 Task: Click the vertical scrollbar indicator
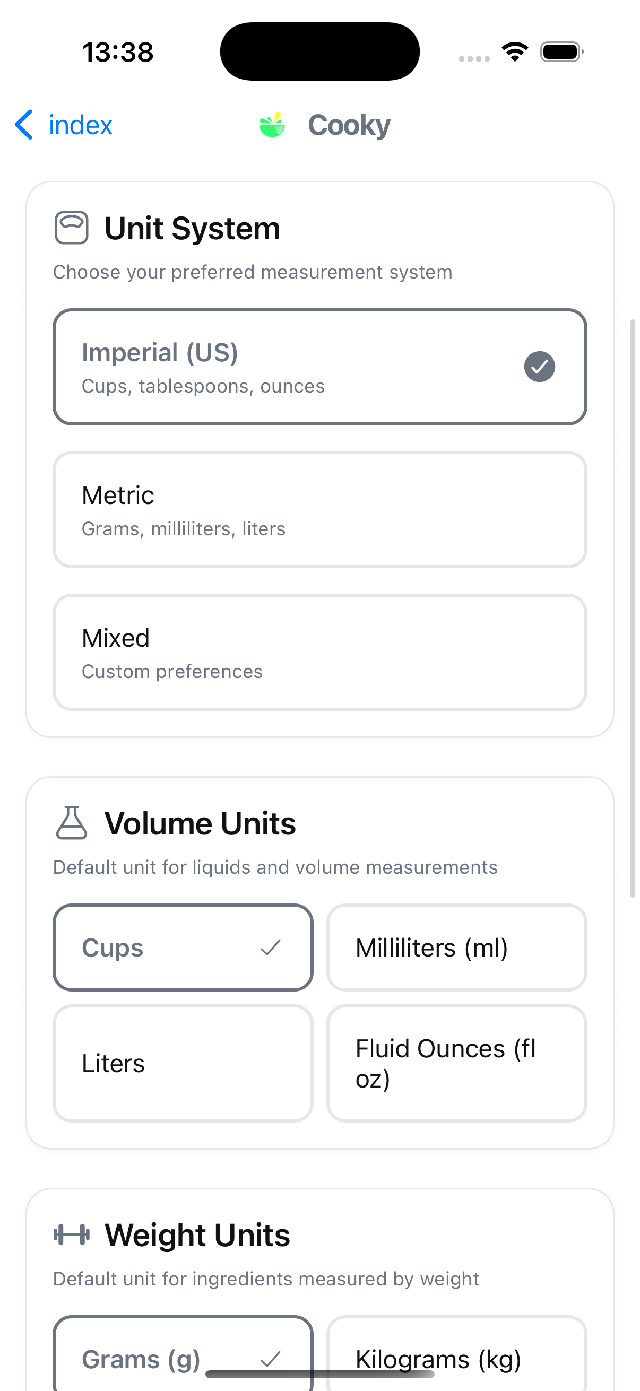[x=633, y=607]
